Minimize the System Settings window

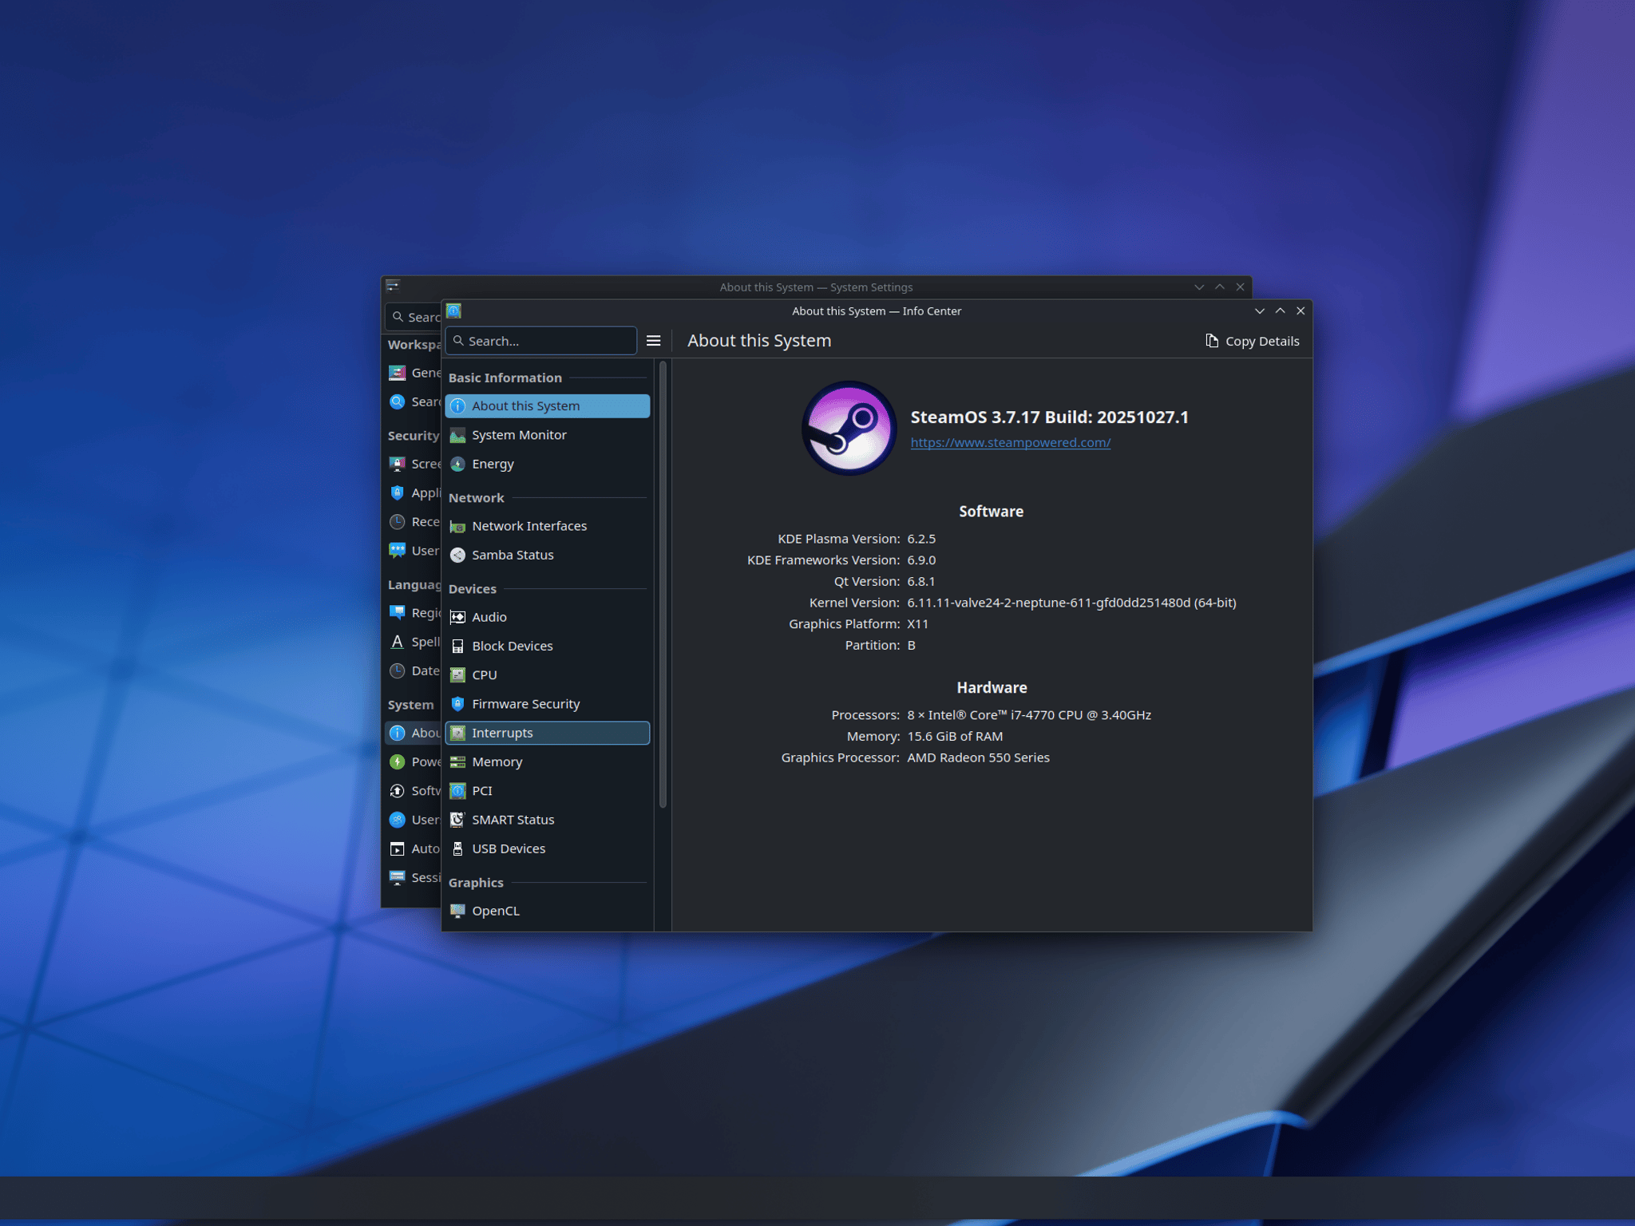(x=1198, y=287)
